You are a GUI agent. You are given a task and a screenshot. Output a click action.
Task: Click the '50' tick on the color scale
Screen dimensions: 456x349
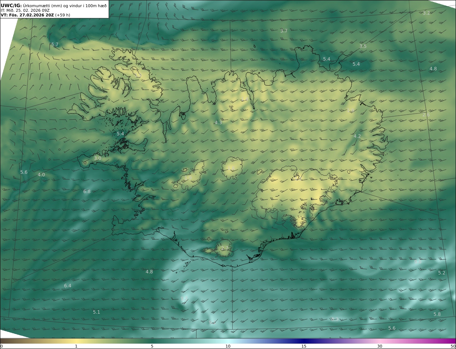453,346
